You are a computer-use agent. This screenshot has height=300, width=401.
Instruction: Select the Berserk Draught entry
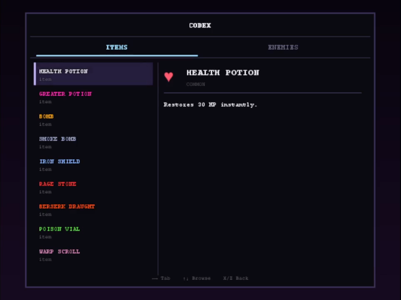93,210
